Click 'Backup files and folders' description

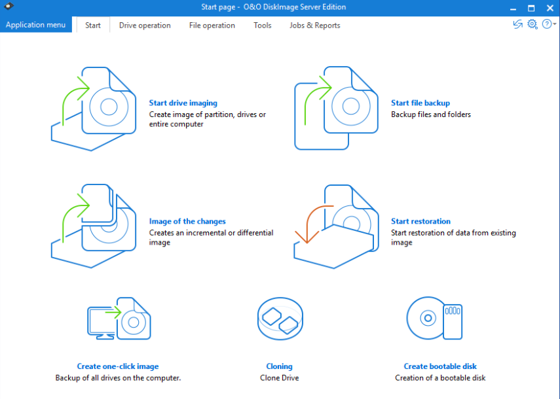pyautogui.click(x=431, y=114)
